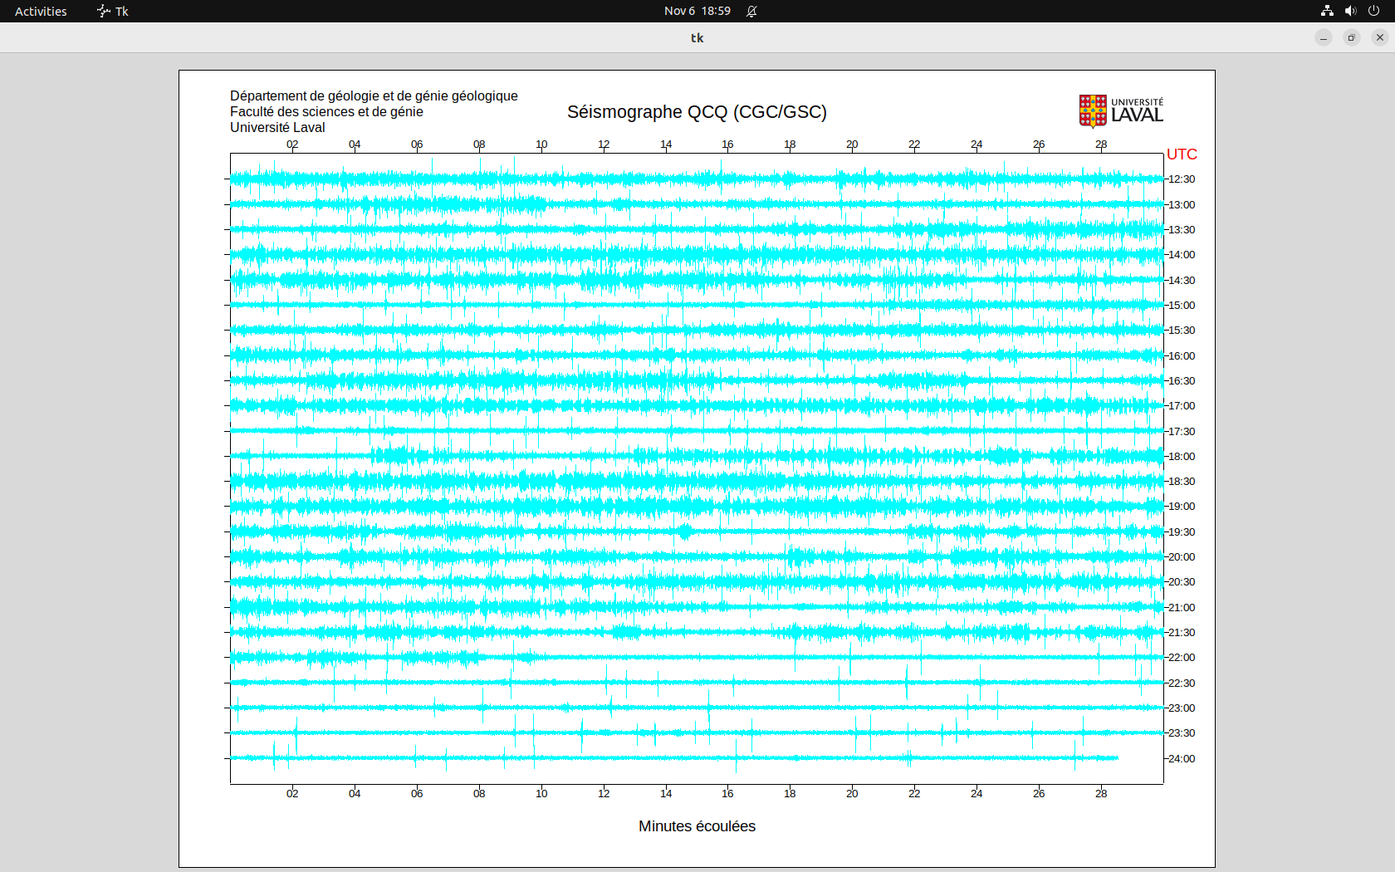Click the notifications muted bell icon

[x=751, y=11]
